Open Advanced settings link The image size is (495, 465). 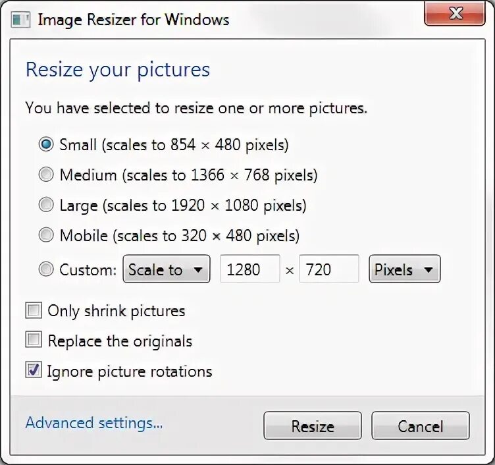[x=94, y=423]
